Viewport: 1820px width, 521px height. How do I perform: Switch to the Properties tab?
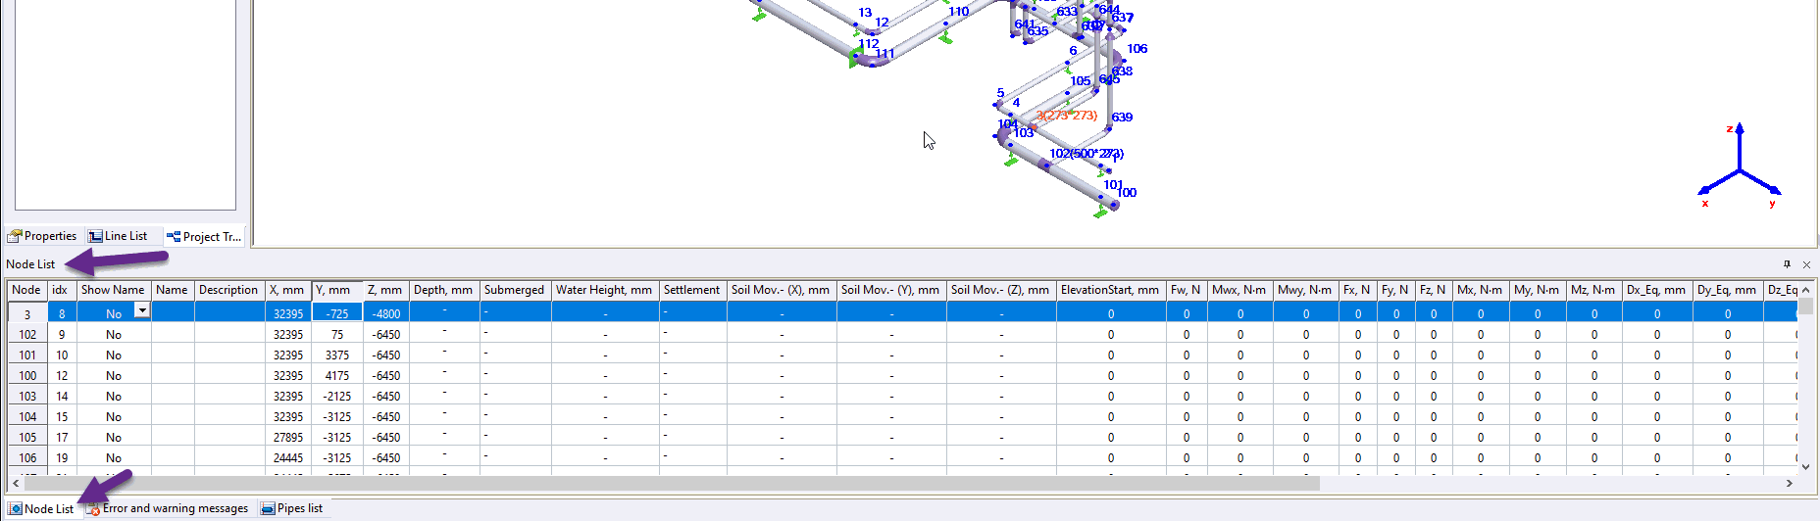pos(42,236)
